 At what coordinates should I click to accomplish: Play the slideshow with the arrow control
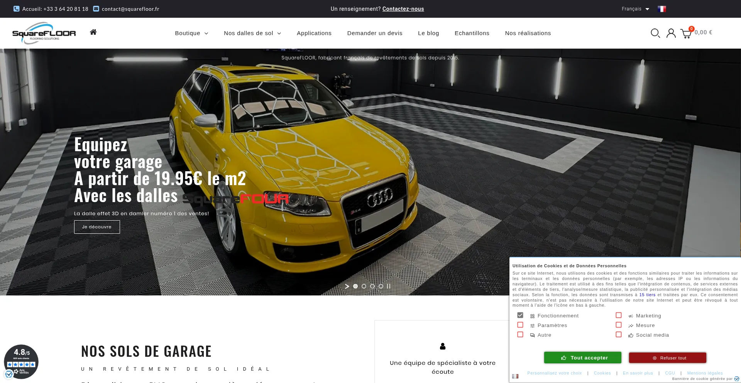pyautogui.click(x=347, y=286)
